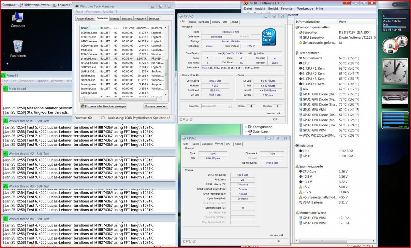This screenshot has height=248, width=411.
Task: Sort processes by the Name column header
Action: coord(89,28)
